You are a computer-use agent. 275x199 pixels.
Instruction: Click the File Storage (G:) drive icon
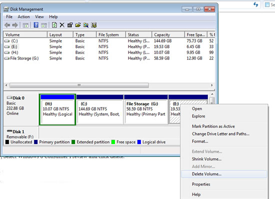pos(7,58)
